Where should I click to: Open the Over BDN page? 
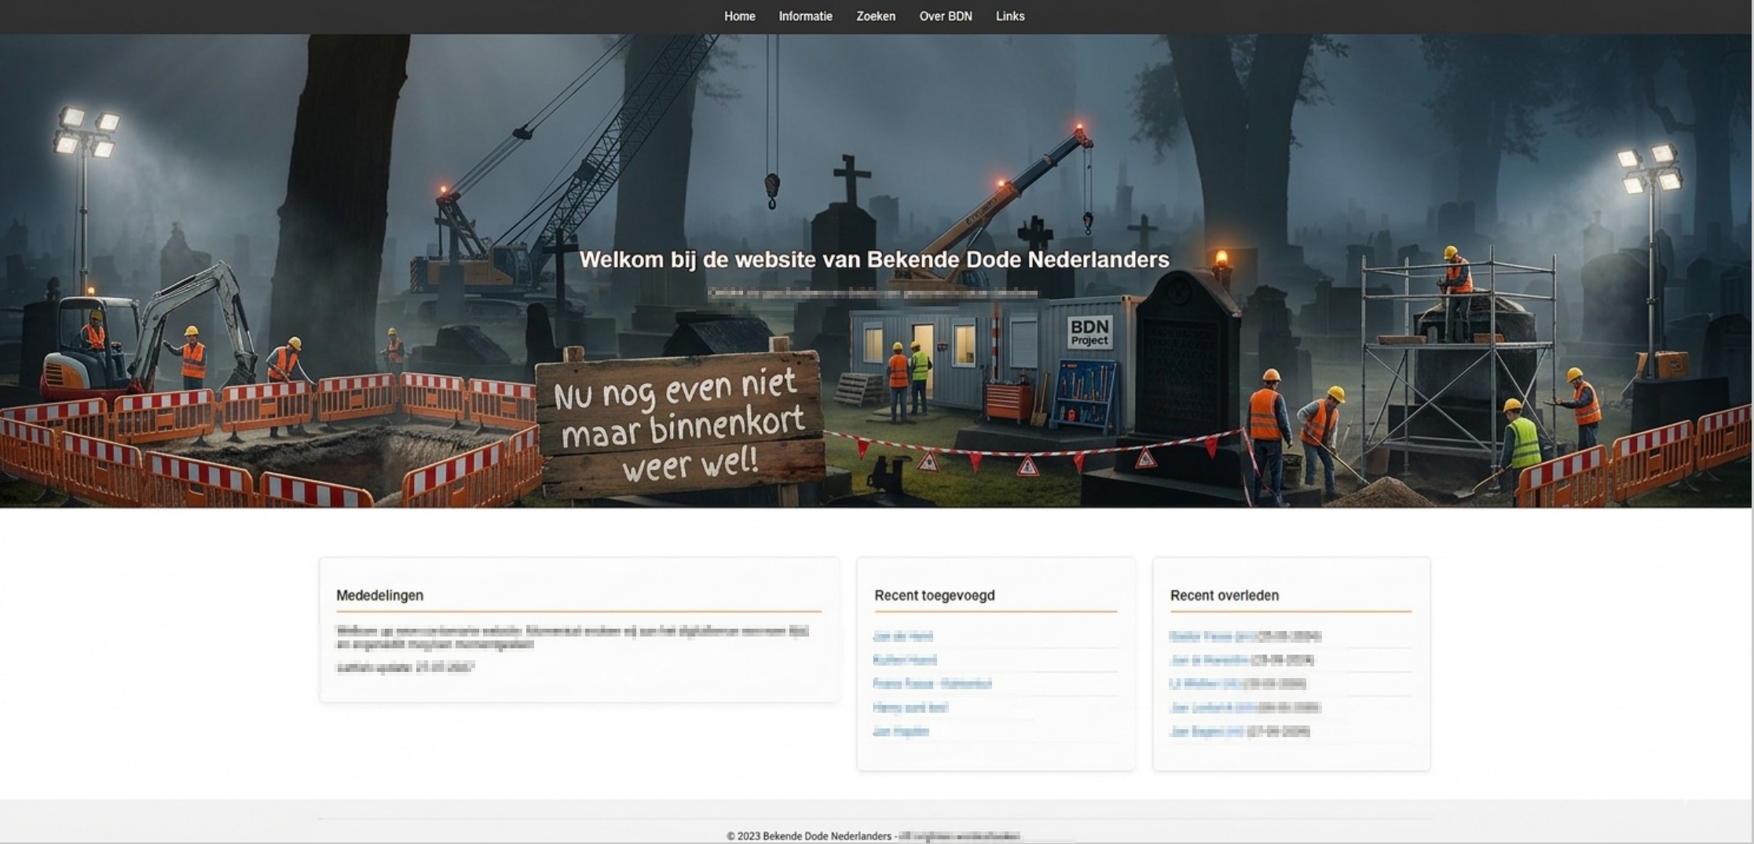(x=946, y=16)
